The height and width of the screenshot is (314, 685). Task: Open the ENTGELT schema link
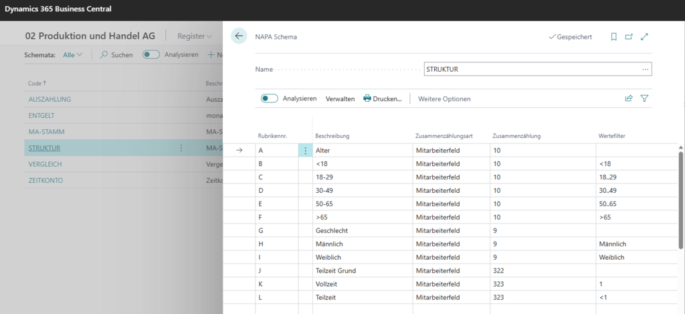[x=41, y=115]
